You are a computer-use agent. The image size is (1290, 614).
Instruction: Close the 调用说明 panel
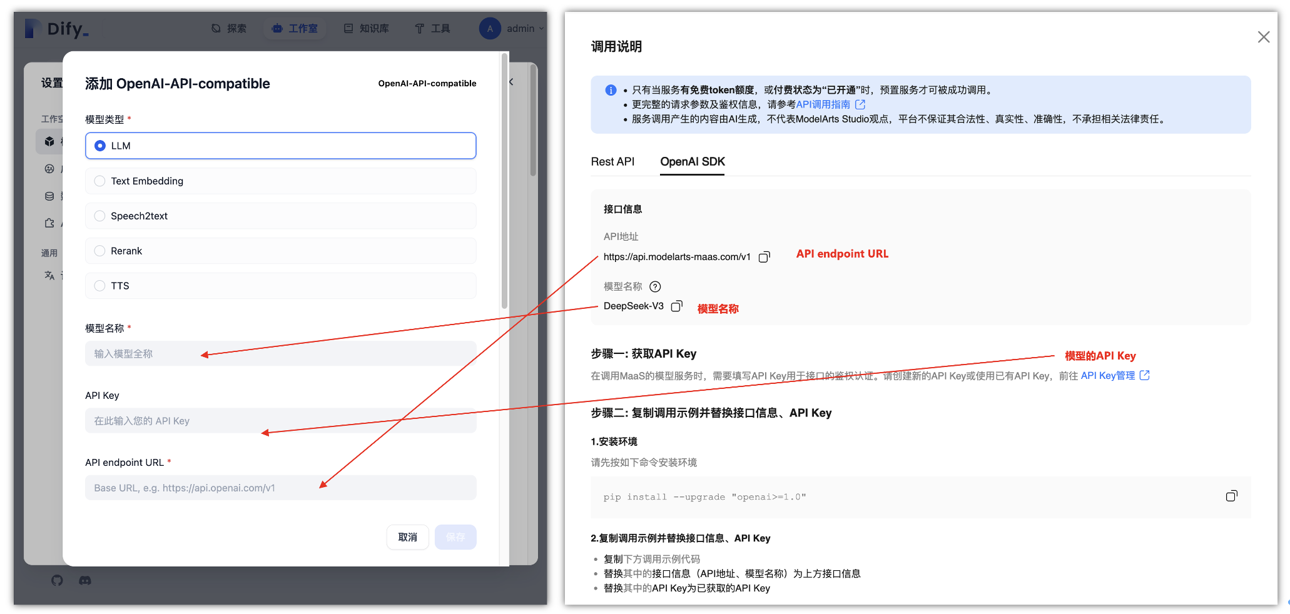point(1264,37)
